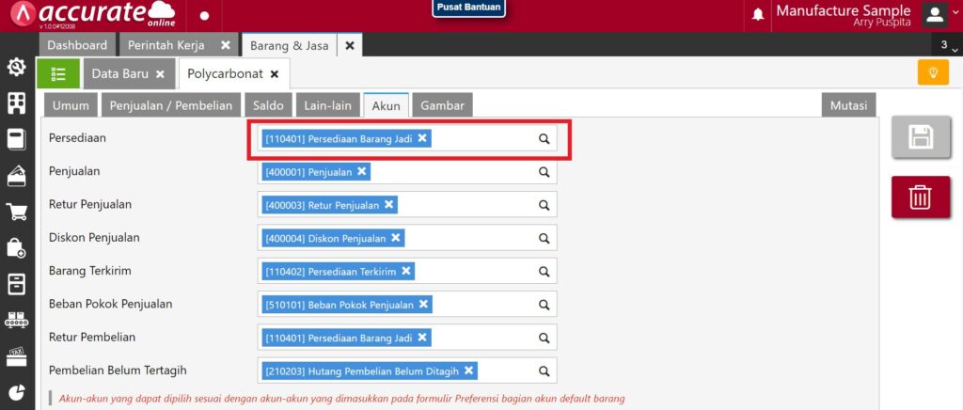Remove the Persediaan row's [110401] Persediaan Barang Jadi tag
This screenshot has width=963, height=410.
coord(422,138)
